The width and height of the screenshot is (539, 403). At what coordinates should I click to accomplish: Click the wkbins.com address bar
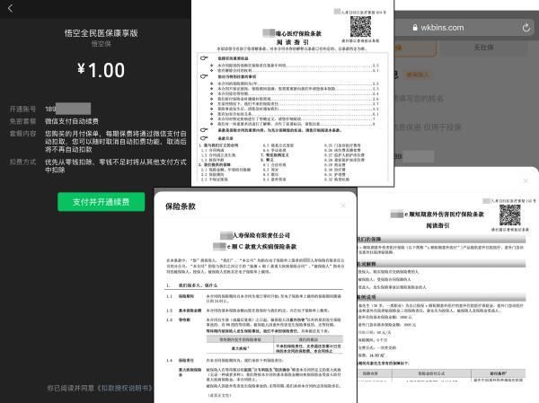[466, 28]
